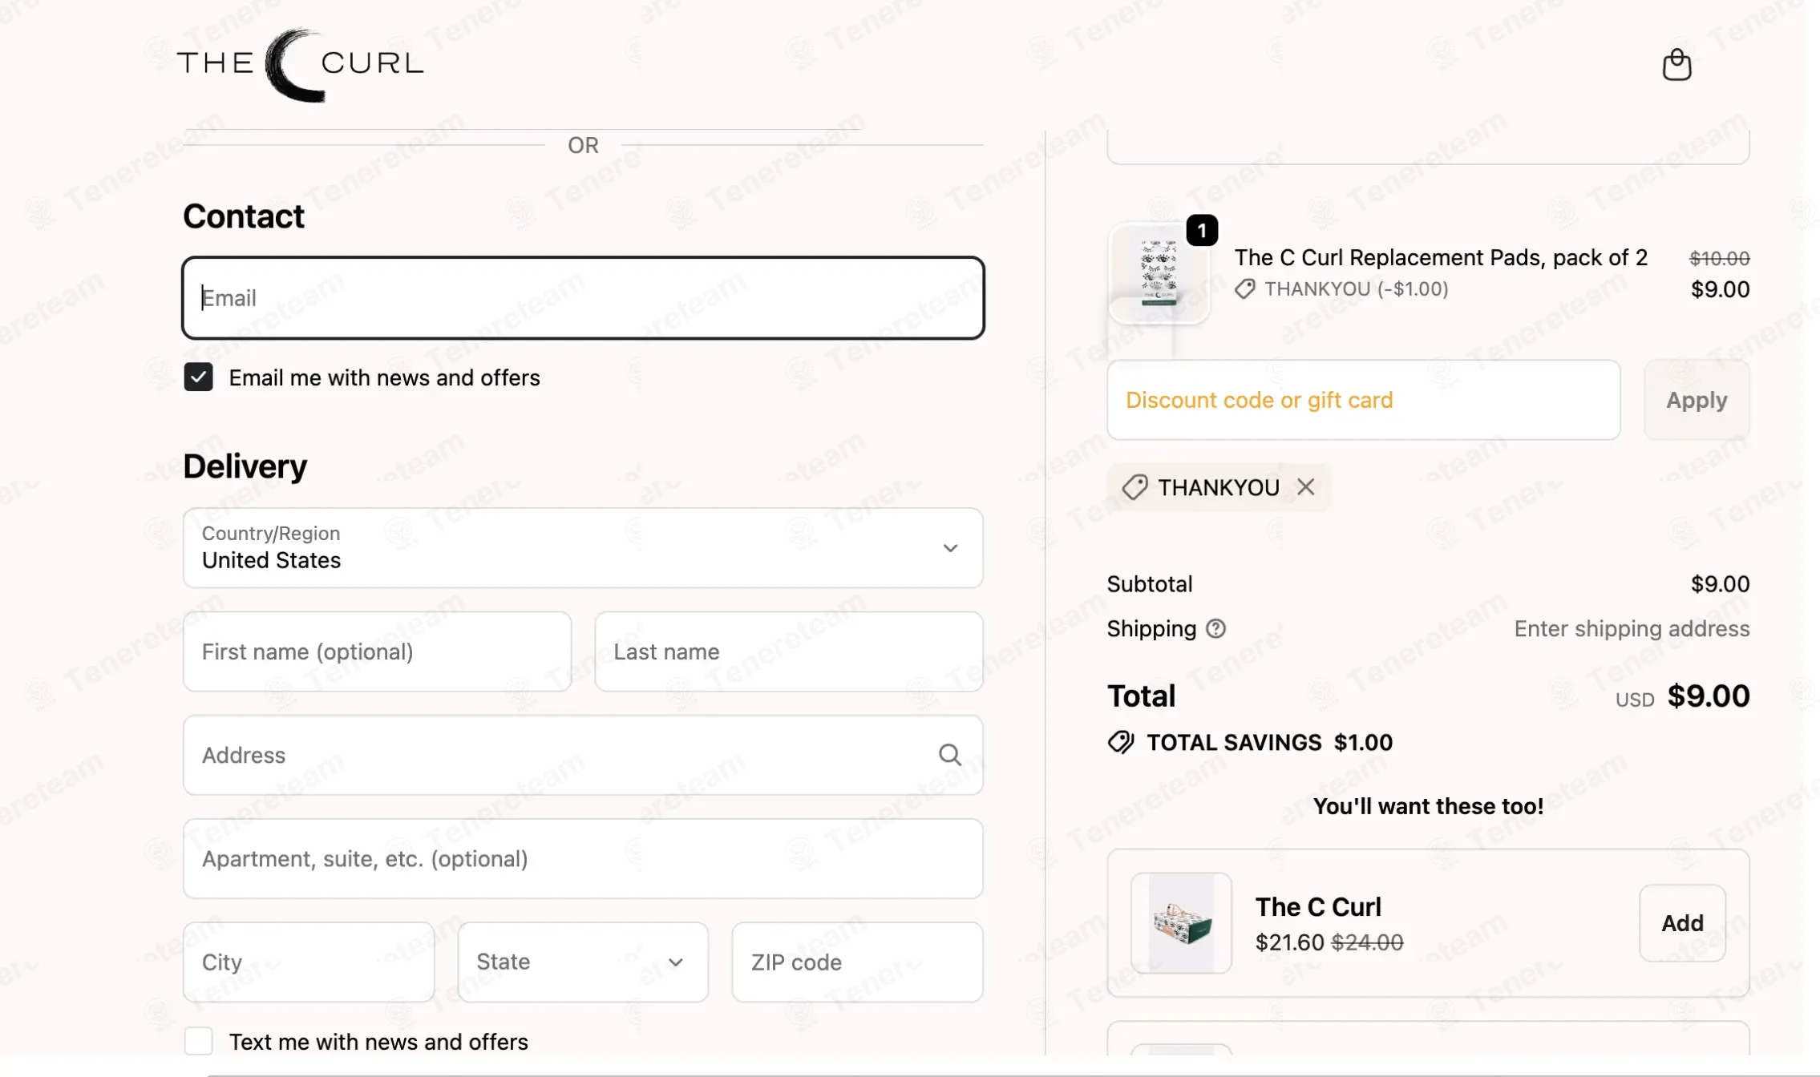The width and height of the screenshot is (1820, 1077).
Task: Click the Apply discount button
Action: [x=1697, y=400]
